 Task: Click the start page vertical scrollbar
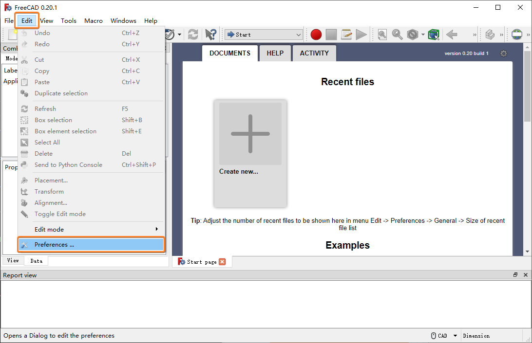click(x=527, y=149)
